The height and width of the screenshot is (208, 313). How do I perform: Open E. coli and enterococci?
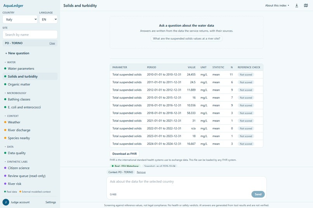point(30,107)
